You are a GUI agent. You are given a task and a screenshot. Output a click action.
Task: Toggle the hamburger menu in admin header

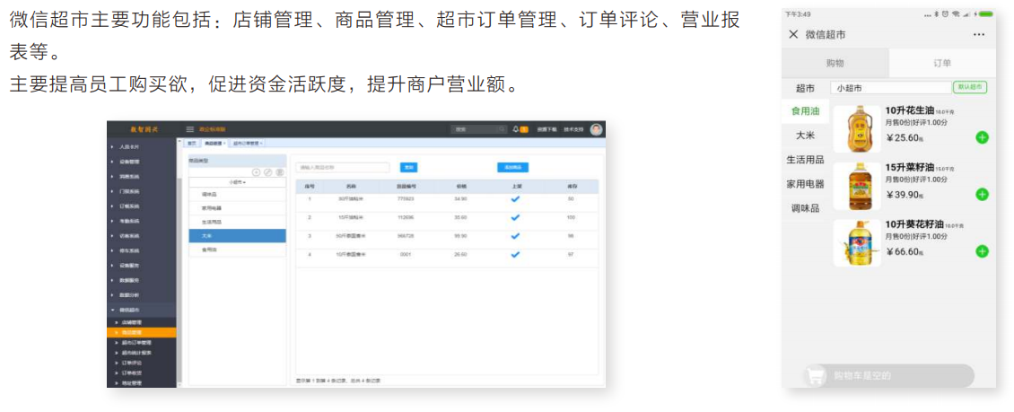[x=189, y=129]
